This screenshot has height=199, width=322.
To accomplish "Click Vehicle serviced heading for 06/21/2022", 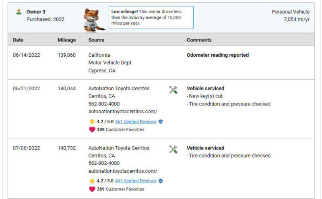I will pos(205,88).
